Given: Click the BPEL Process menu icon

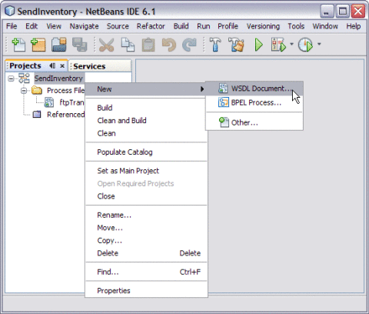Looking at the screenshot, I should click(223, 102).
